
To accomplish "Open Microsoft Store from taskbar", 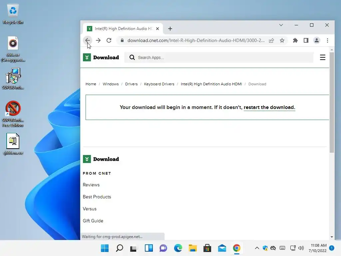I will click(207, 248).
